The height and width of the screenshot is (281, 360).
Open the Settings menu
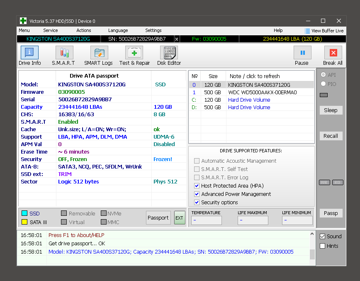153,30
